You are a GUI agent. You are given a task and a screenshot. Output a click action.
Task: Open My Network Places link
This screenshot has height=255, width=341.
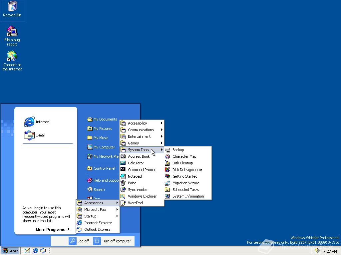pyautogui.click(x=103, y=156)
